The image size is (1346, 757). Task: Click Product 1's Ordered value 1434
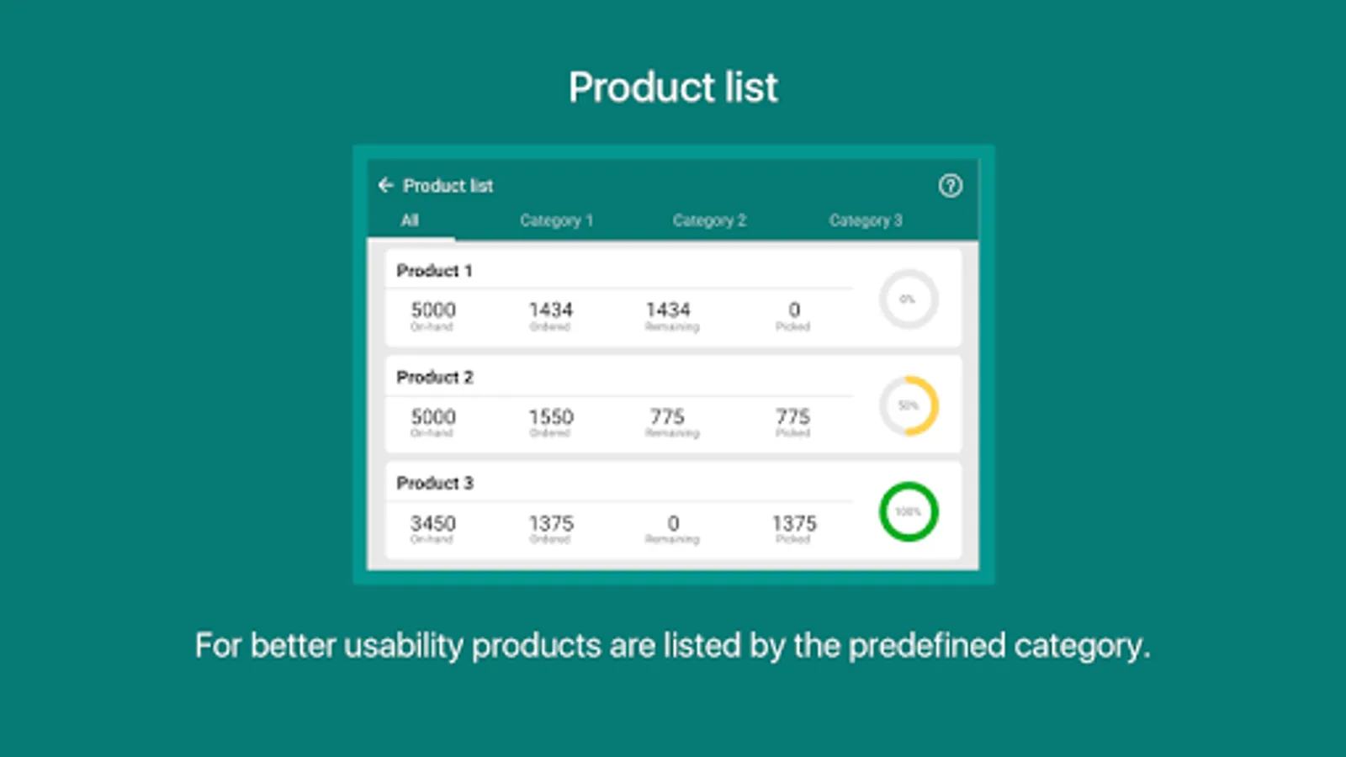[x=551, y=310]
